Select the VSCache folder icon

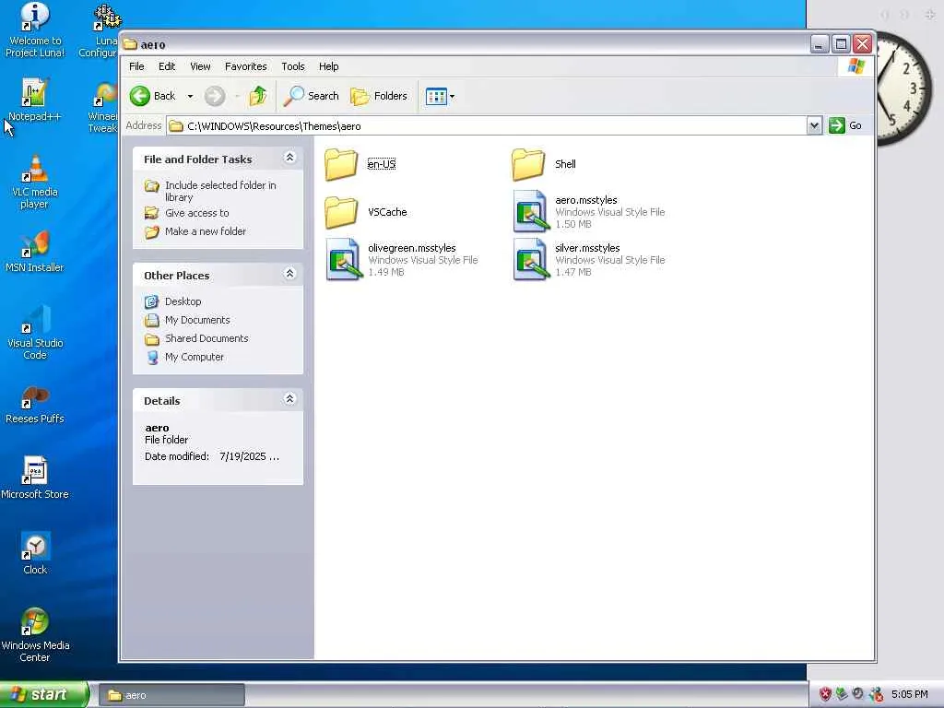pyautogui.click(x=341, y=212)
